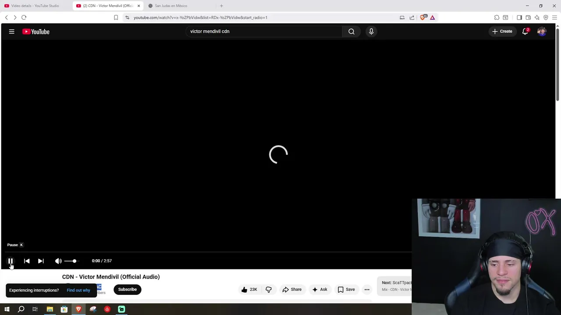Viewport: 561px width, 315px height.
Task: Click the install/cast screen icon in address bar
Action: 402,17
